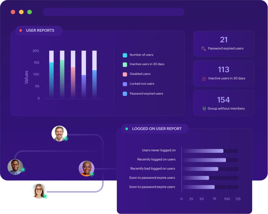The height and width of the screenshot is (214, 268).
Task: Click the key icon beside Password expired users
Action: click(204, 48)
